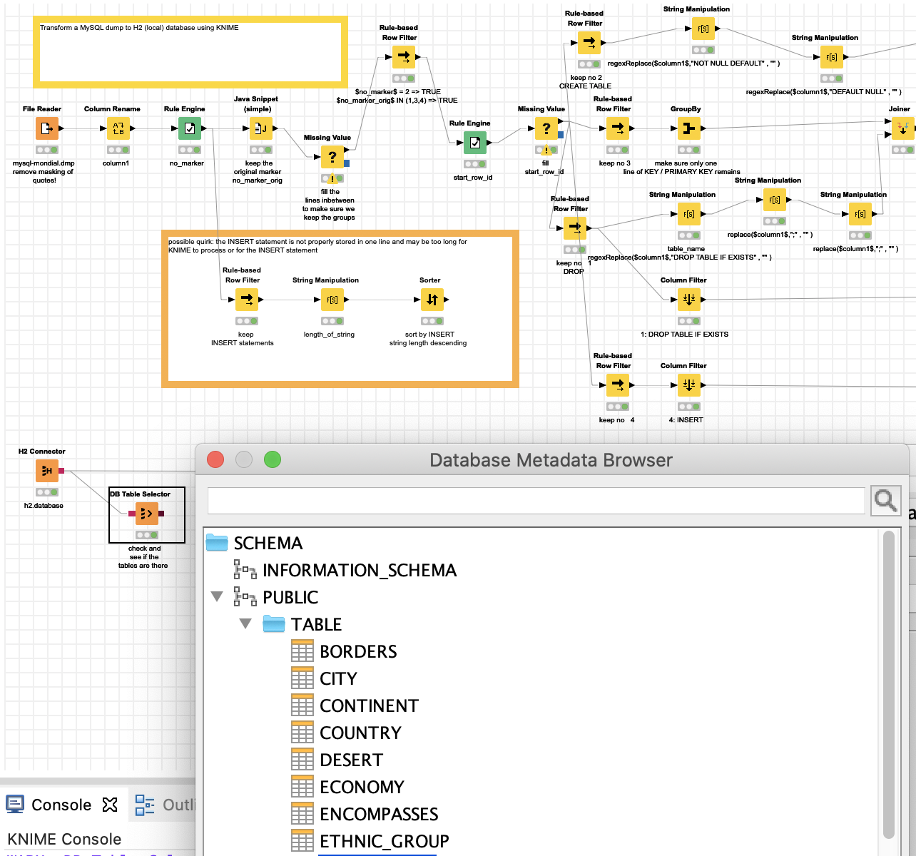This screenshot has height=856, width=916.
Task: Click the Sorter node icon
Action: 432,300
